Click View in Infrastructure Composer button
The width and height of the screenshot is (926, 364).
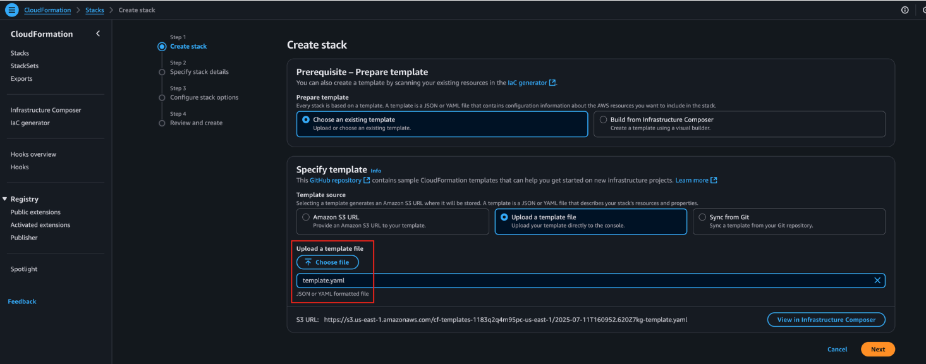826,320
